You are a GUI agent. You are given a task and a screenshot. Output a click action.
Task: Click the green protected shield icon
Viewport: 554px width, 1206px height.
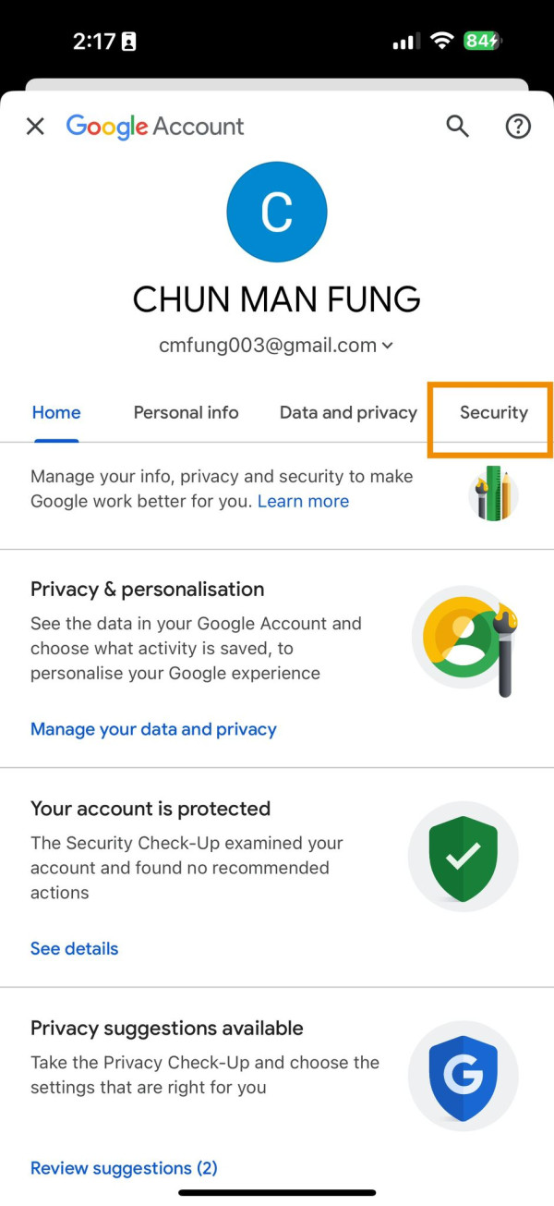pos(463,856)
